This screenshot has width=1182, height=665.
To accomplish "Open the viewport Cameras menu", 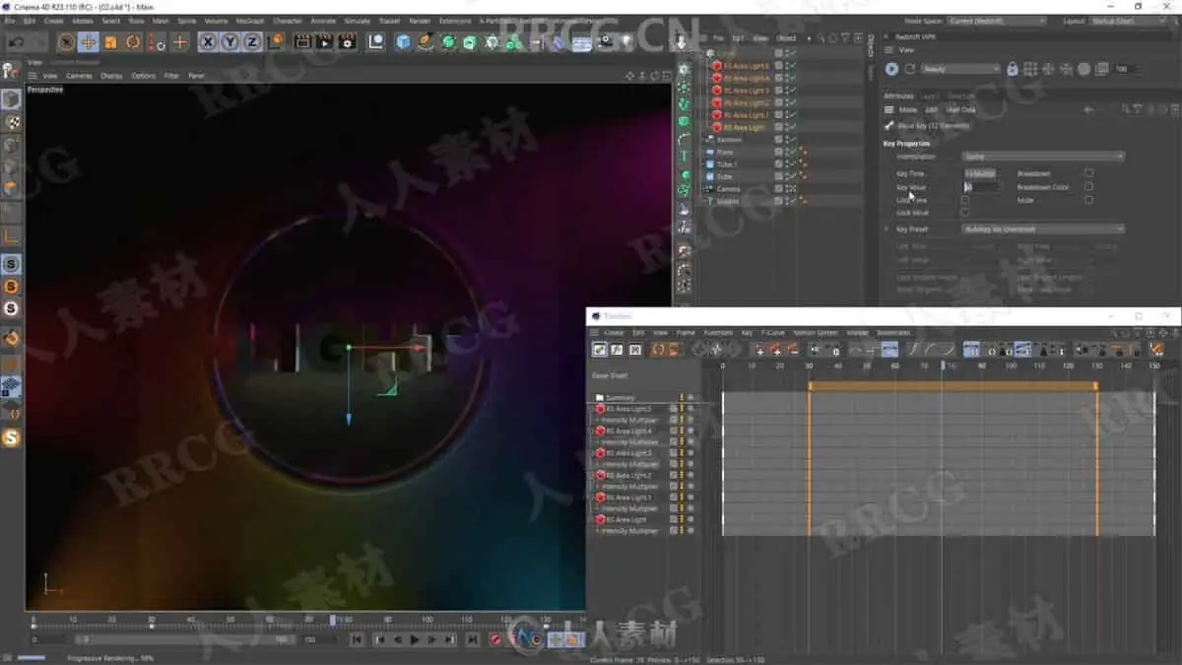I will [79, 75].
